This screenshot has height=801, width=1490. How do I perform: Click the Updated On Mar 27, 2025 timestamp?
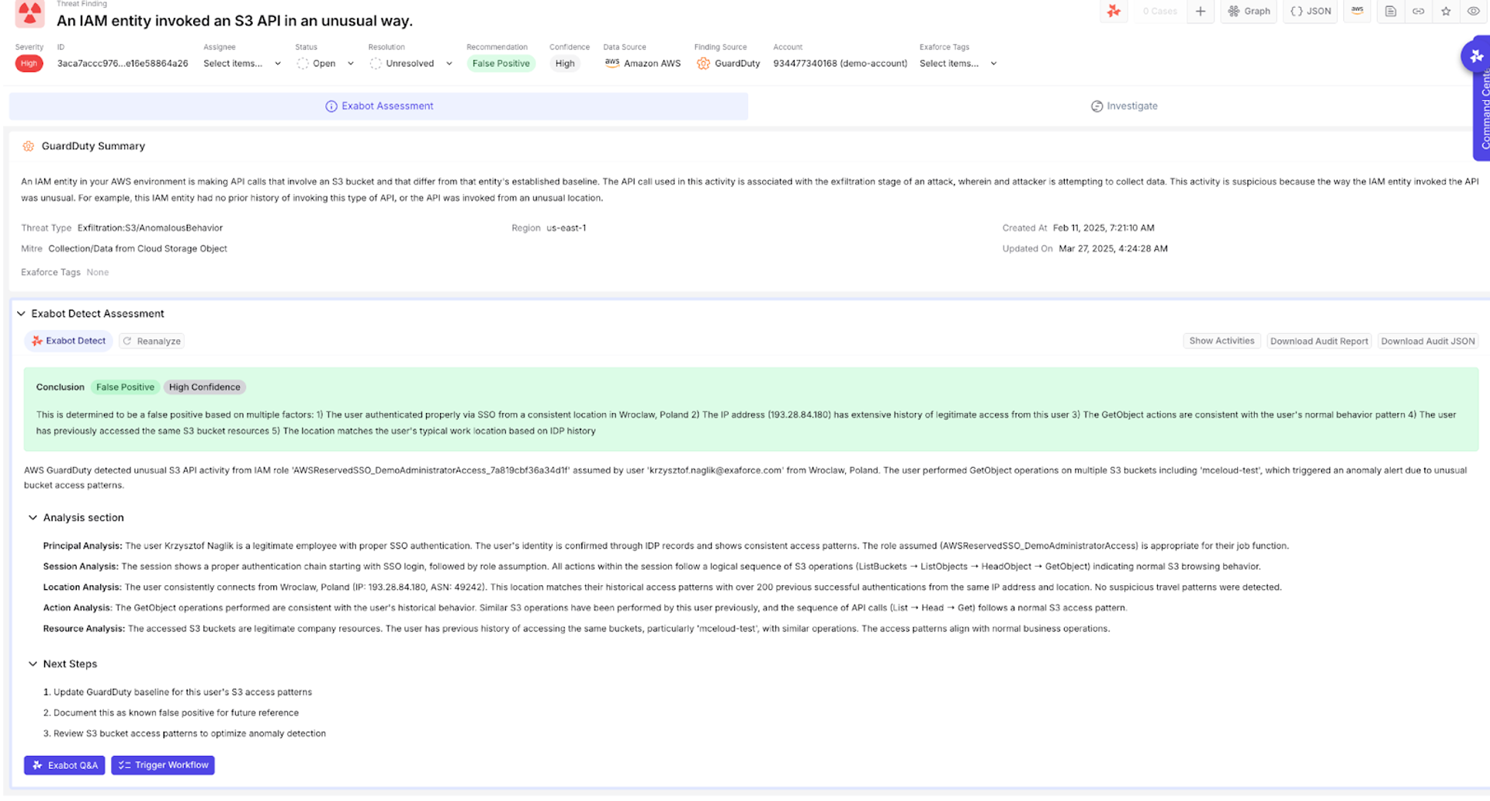1113,249
